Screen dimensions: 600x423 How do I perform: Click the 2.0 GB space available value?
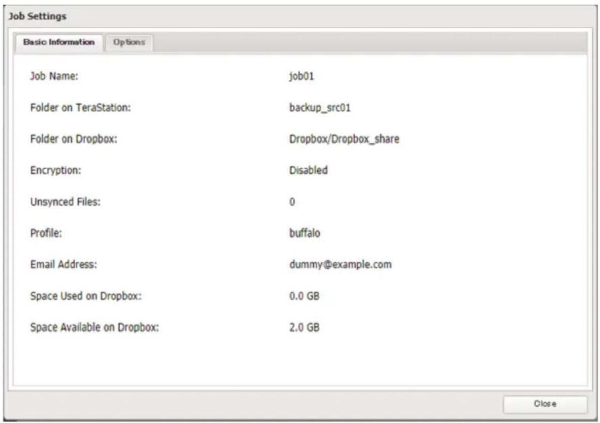[304, 327]
